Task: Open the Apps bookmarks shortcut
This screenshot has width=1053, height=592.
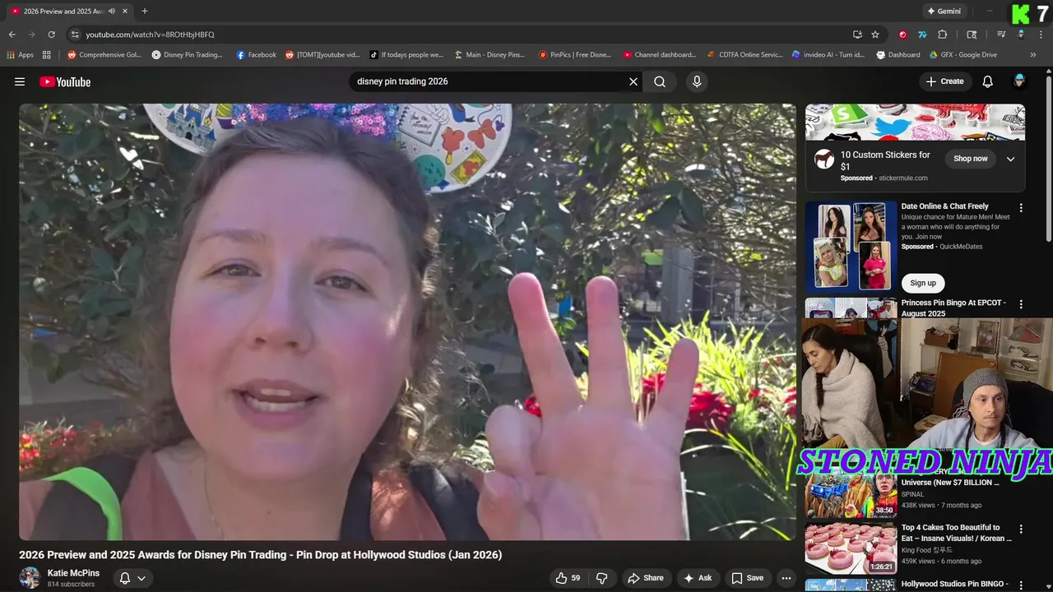Action: (x=21, y=55)
